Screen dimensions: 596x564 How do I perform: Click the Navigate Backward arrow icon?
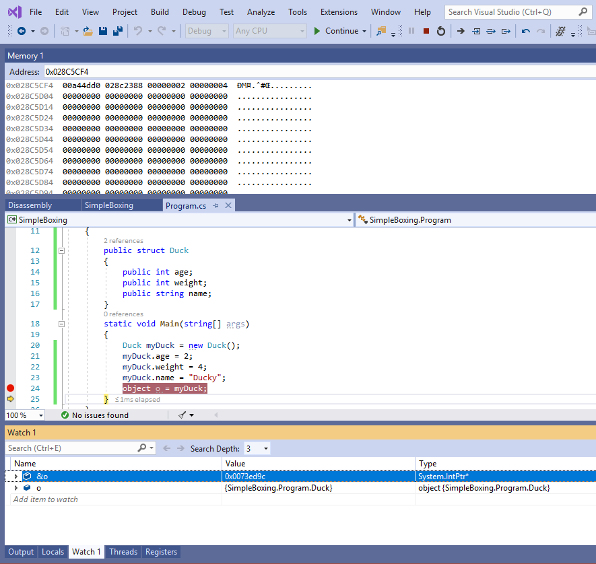[x=22, y=31]
